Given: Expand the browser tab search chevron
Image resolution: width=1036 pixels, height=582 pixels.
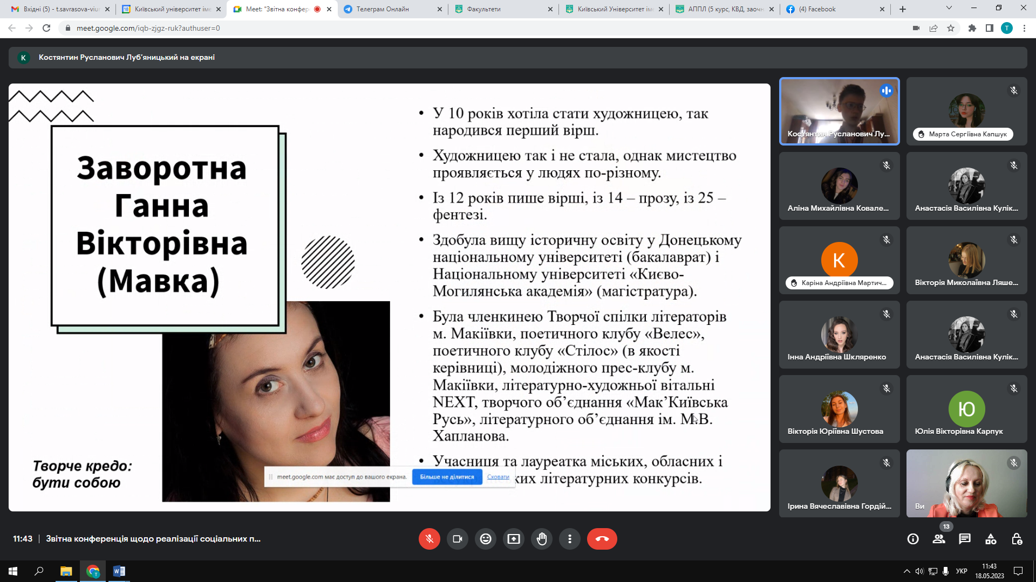Looking at the screenshot, I should (x=949, y=8).
